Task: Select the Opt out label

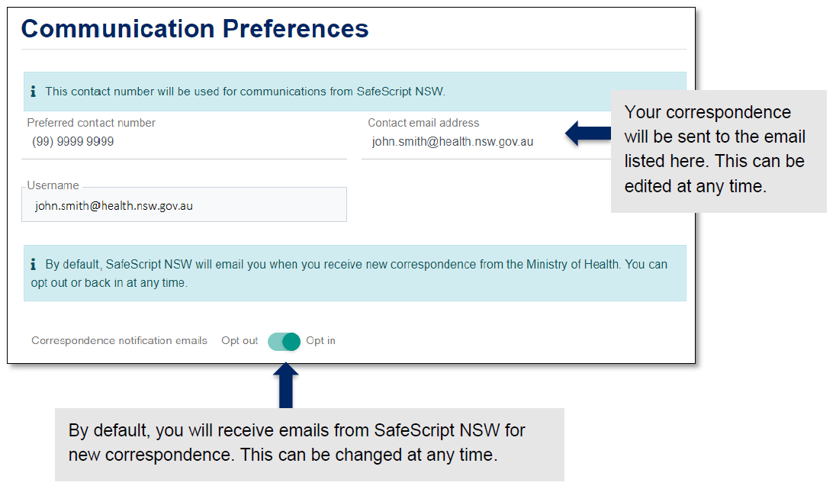Action: (240, 341)
